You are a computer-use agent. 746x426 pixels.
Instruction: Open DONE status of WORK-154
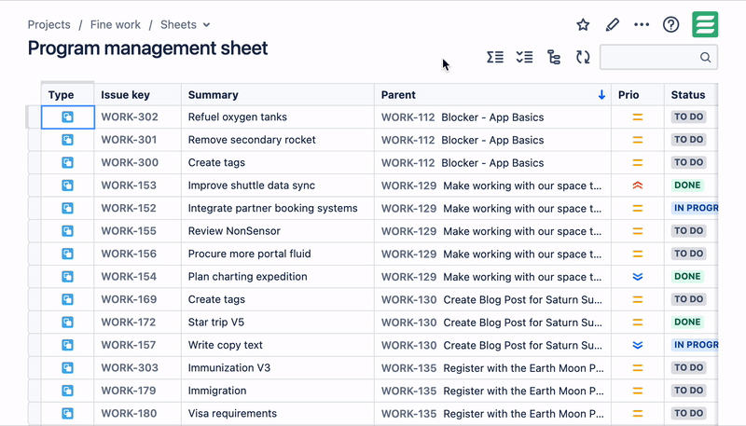[687, 277]
